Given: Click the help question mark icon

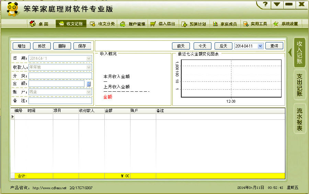Looking at the screenshot, I should (x=265, y=4).
